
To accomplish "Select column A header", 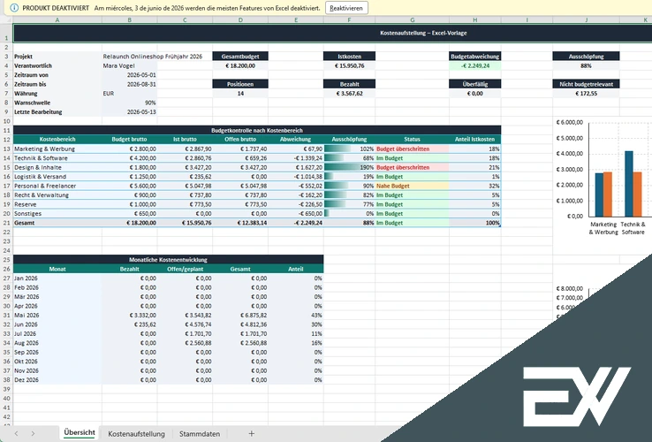I will point(57,20).
